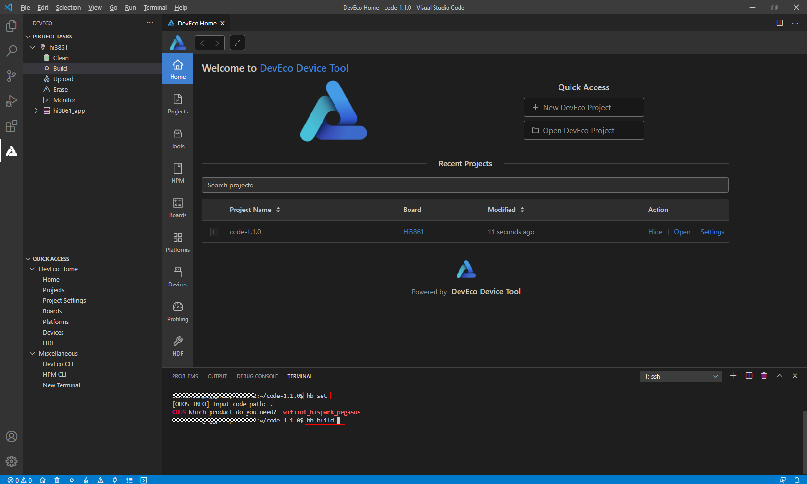Open the Extensions view
Viewport: 807px width, 484px height.
(12, 126)
